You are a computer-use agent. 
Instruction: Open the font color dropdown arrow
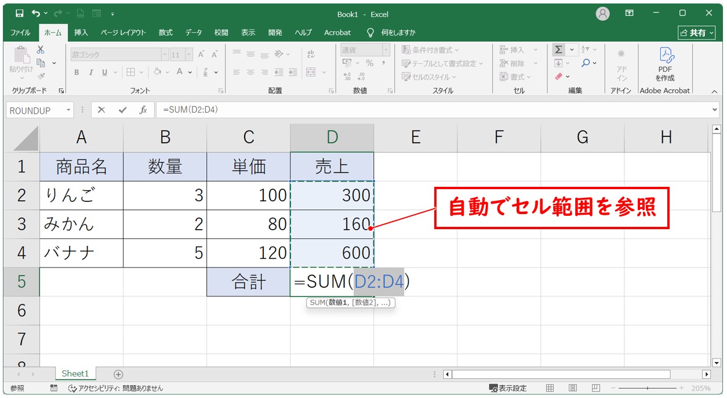click(190, 72)
